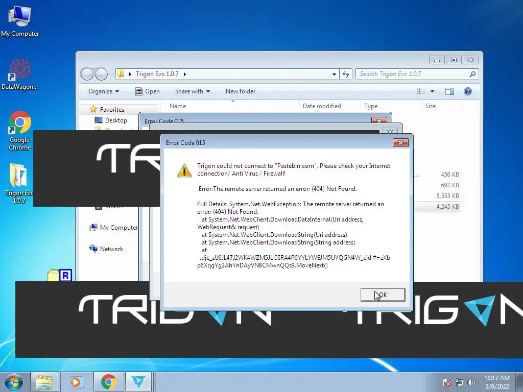The height and width of the screenshot is (392, 523).
Task: Click the Show desktop strip
Action: coord(519,382)
